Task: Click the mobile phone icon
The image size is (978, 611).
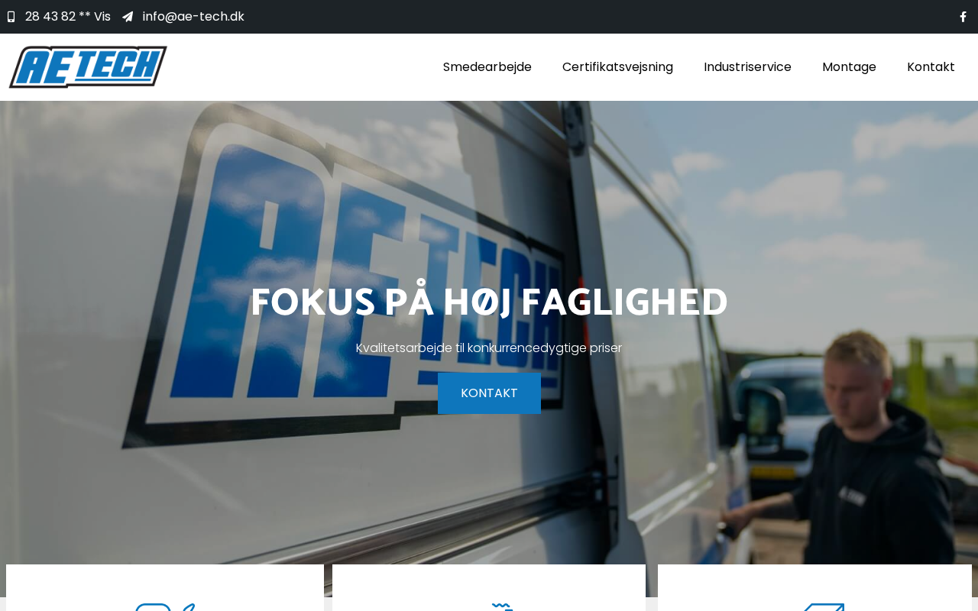Action: pos(11,17)
